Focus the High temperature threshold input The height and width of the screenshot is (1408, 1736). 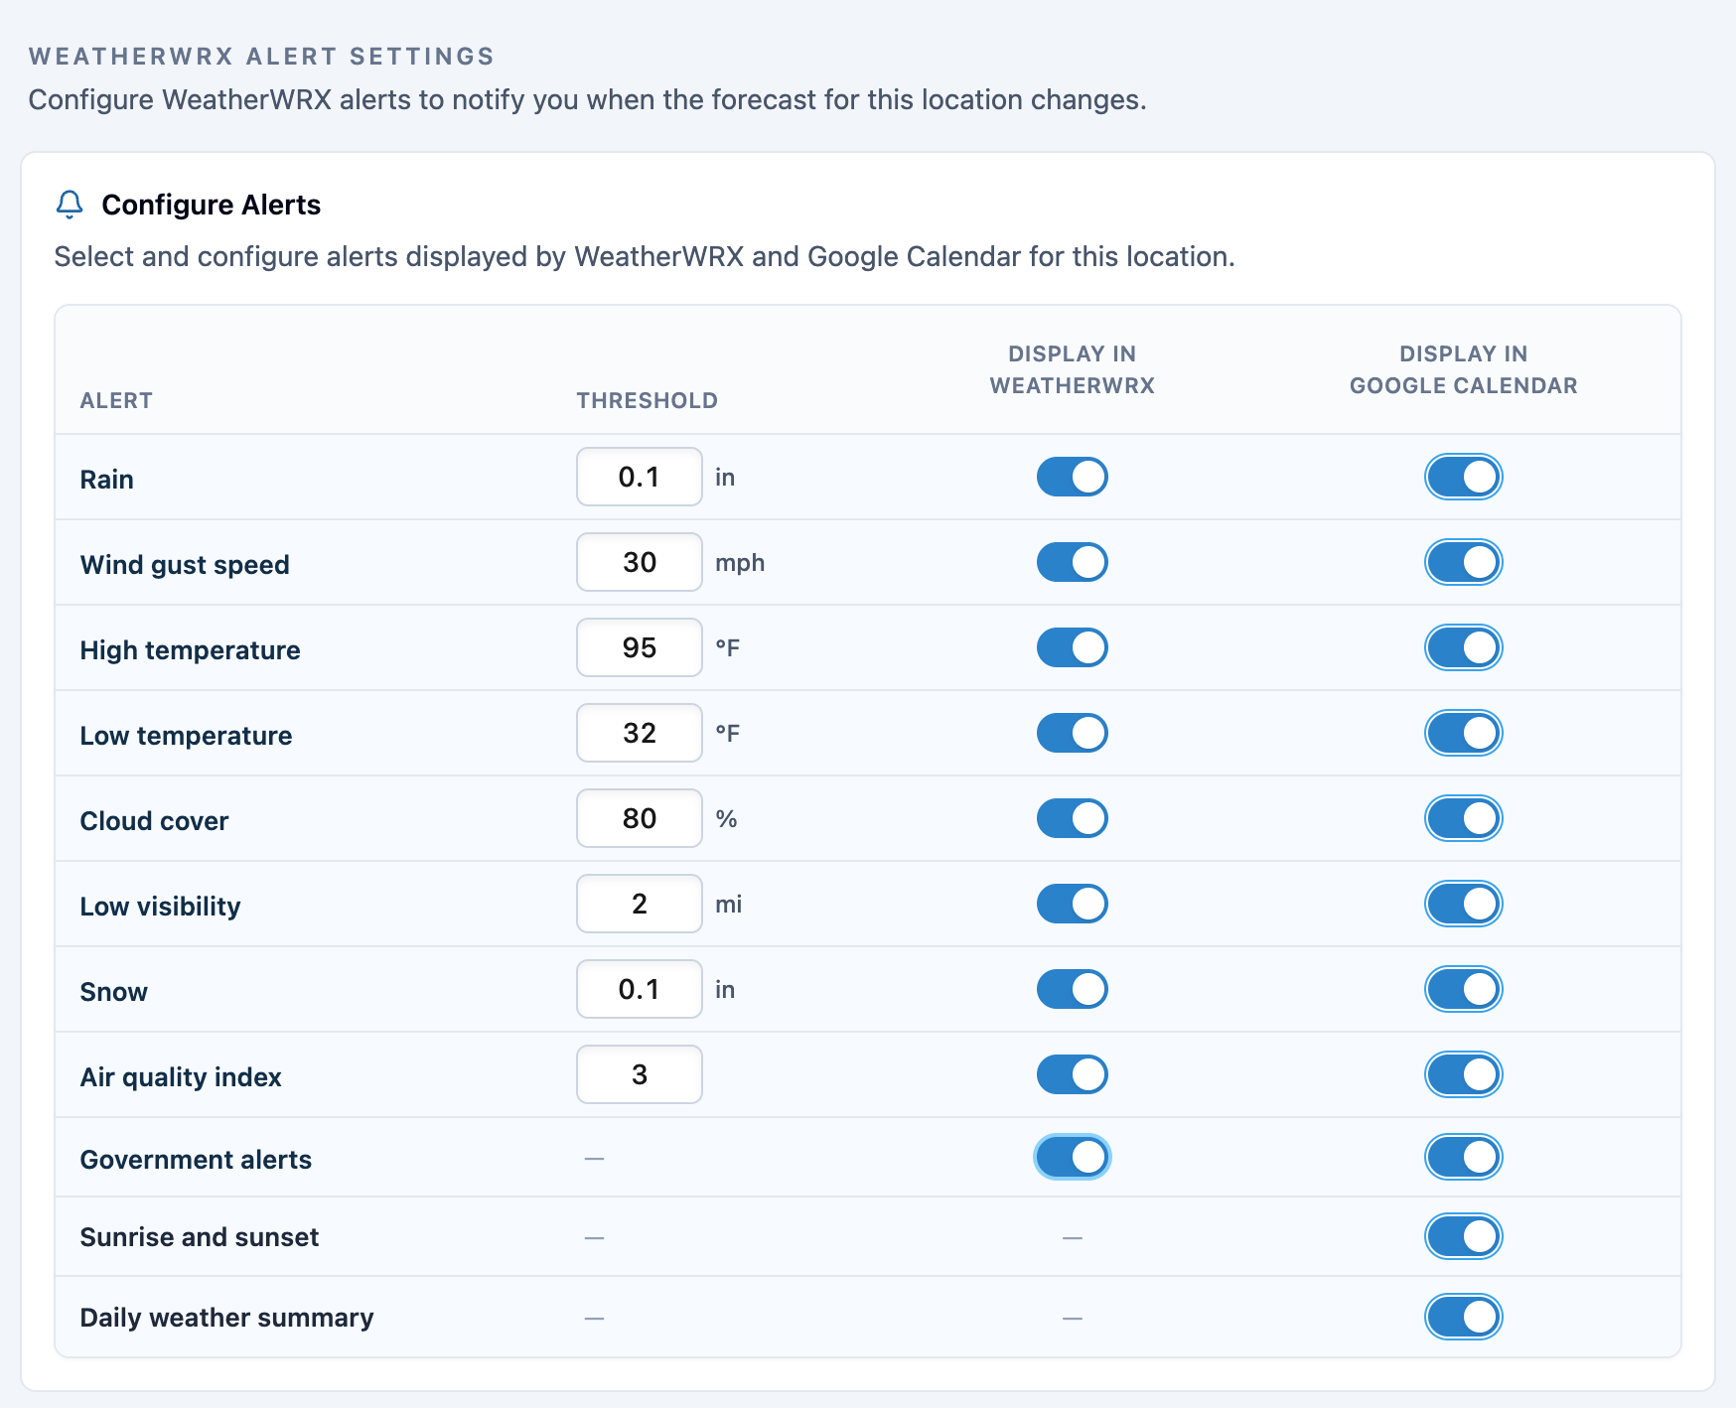(640, 647)
